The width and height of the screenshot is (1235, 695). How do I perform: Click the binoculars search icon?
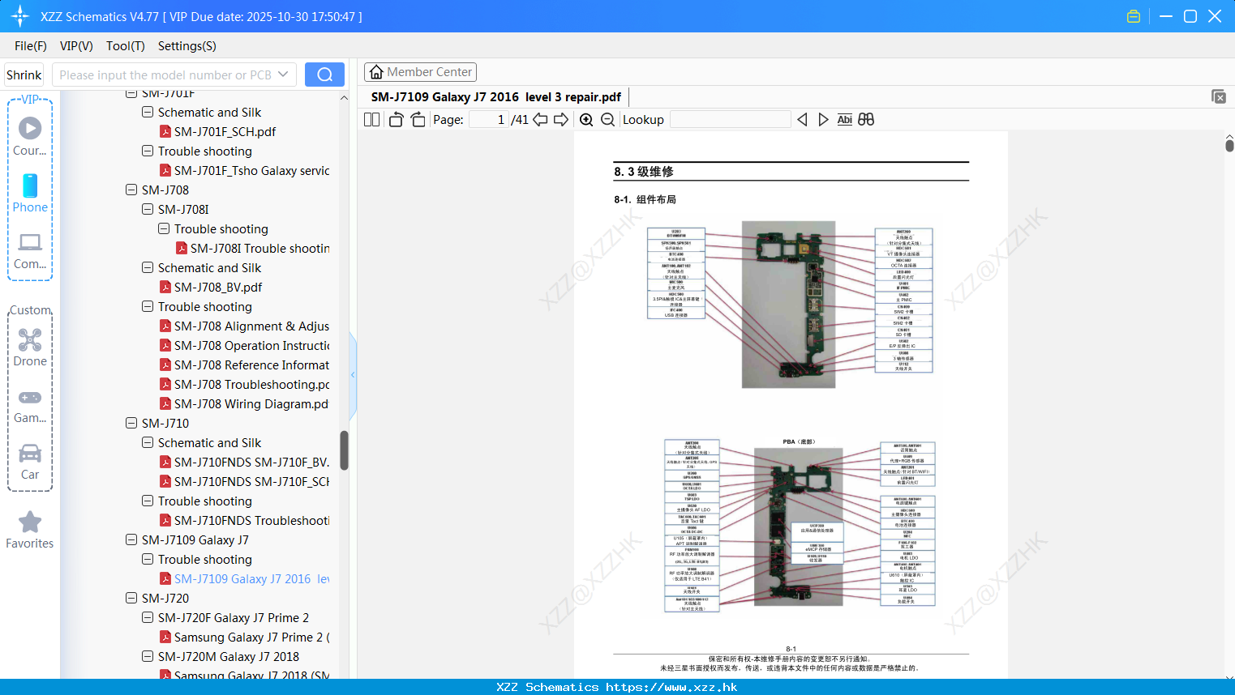pos(866,120)
